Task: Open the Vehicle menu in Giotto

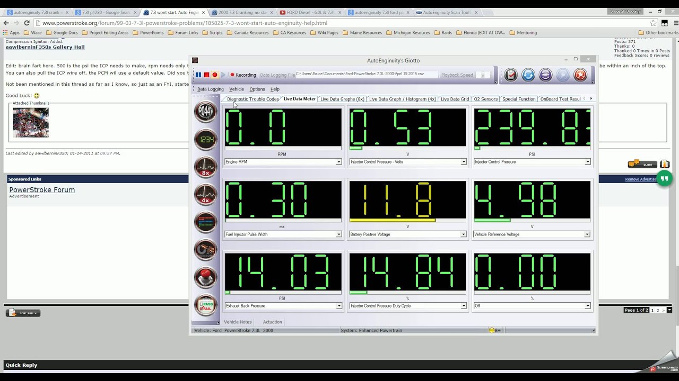Action: click(x=237, y=89)
